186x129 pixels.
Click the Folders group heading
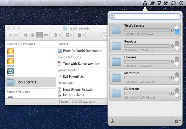tap(63, 44)
